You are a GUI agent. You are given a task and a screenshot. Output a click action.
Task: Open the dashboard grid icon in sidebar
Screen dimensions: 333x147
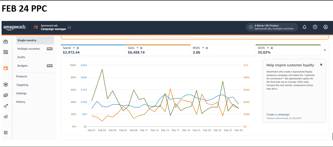coord(6,52)
